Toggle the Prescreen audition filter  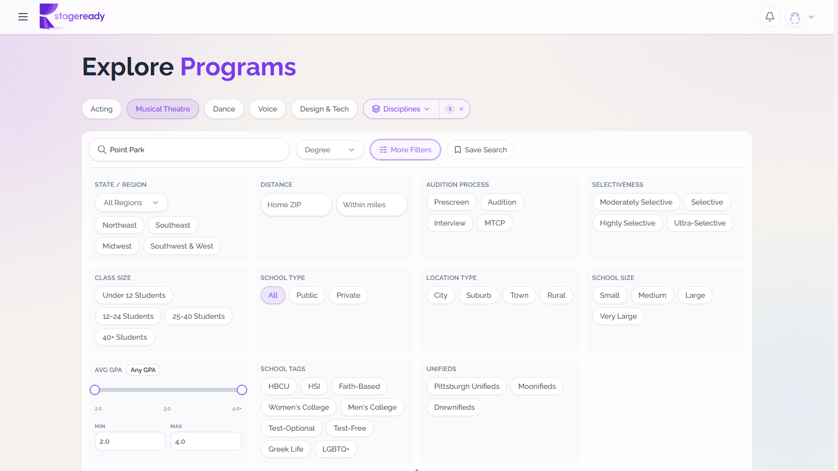click(x=451, y=202)
